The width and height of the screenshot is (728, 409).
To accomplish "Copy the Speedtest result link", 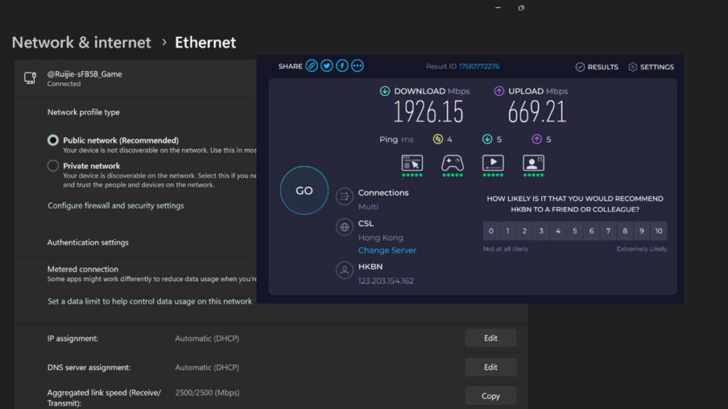I will [x=311, y=66].
